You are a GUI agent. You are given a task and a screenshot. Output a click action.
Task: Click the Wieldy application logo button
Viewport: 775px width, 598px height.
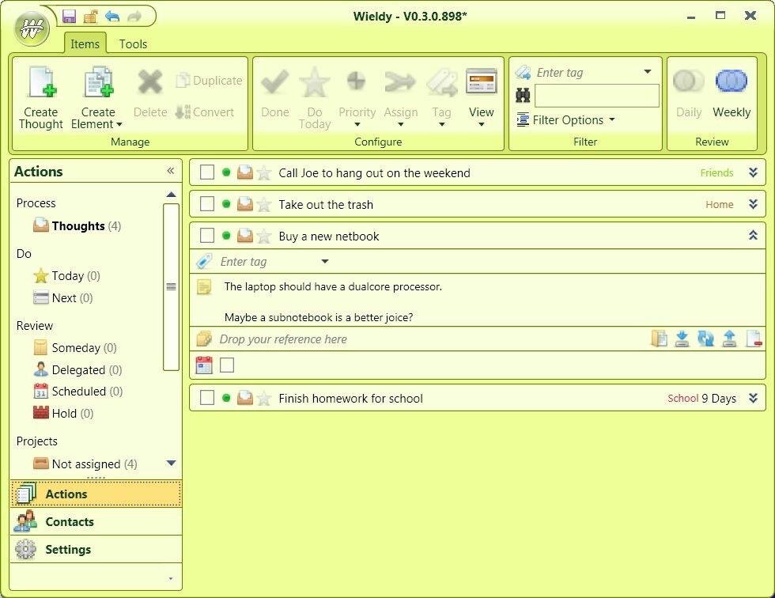click(32, 29)
